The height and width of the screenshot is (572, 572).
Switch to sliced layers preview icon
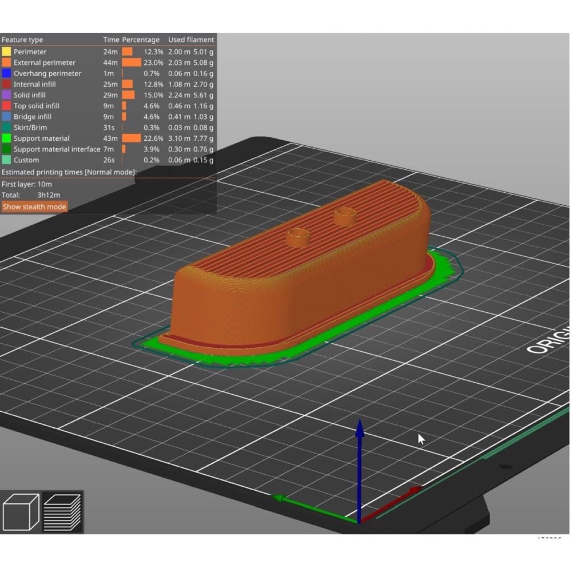point(62,512)
